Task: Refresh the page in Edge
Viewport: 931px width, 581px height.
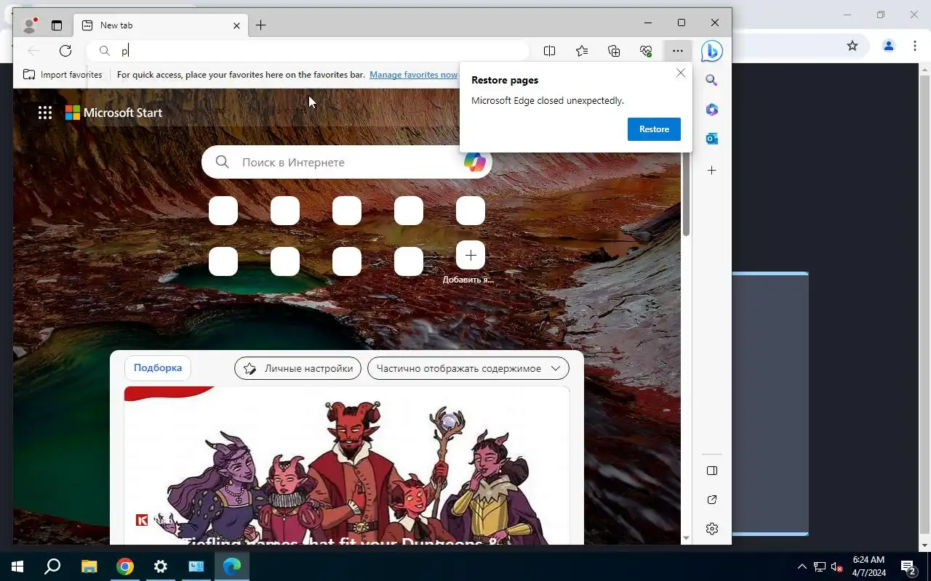Action: 65,50
